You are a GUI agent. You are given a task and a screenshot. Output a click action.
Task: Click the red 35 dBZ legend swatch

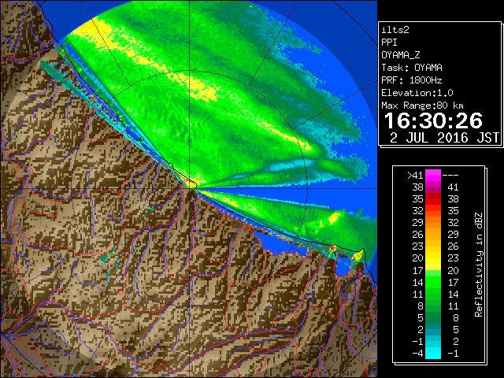point(433,199)
